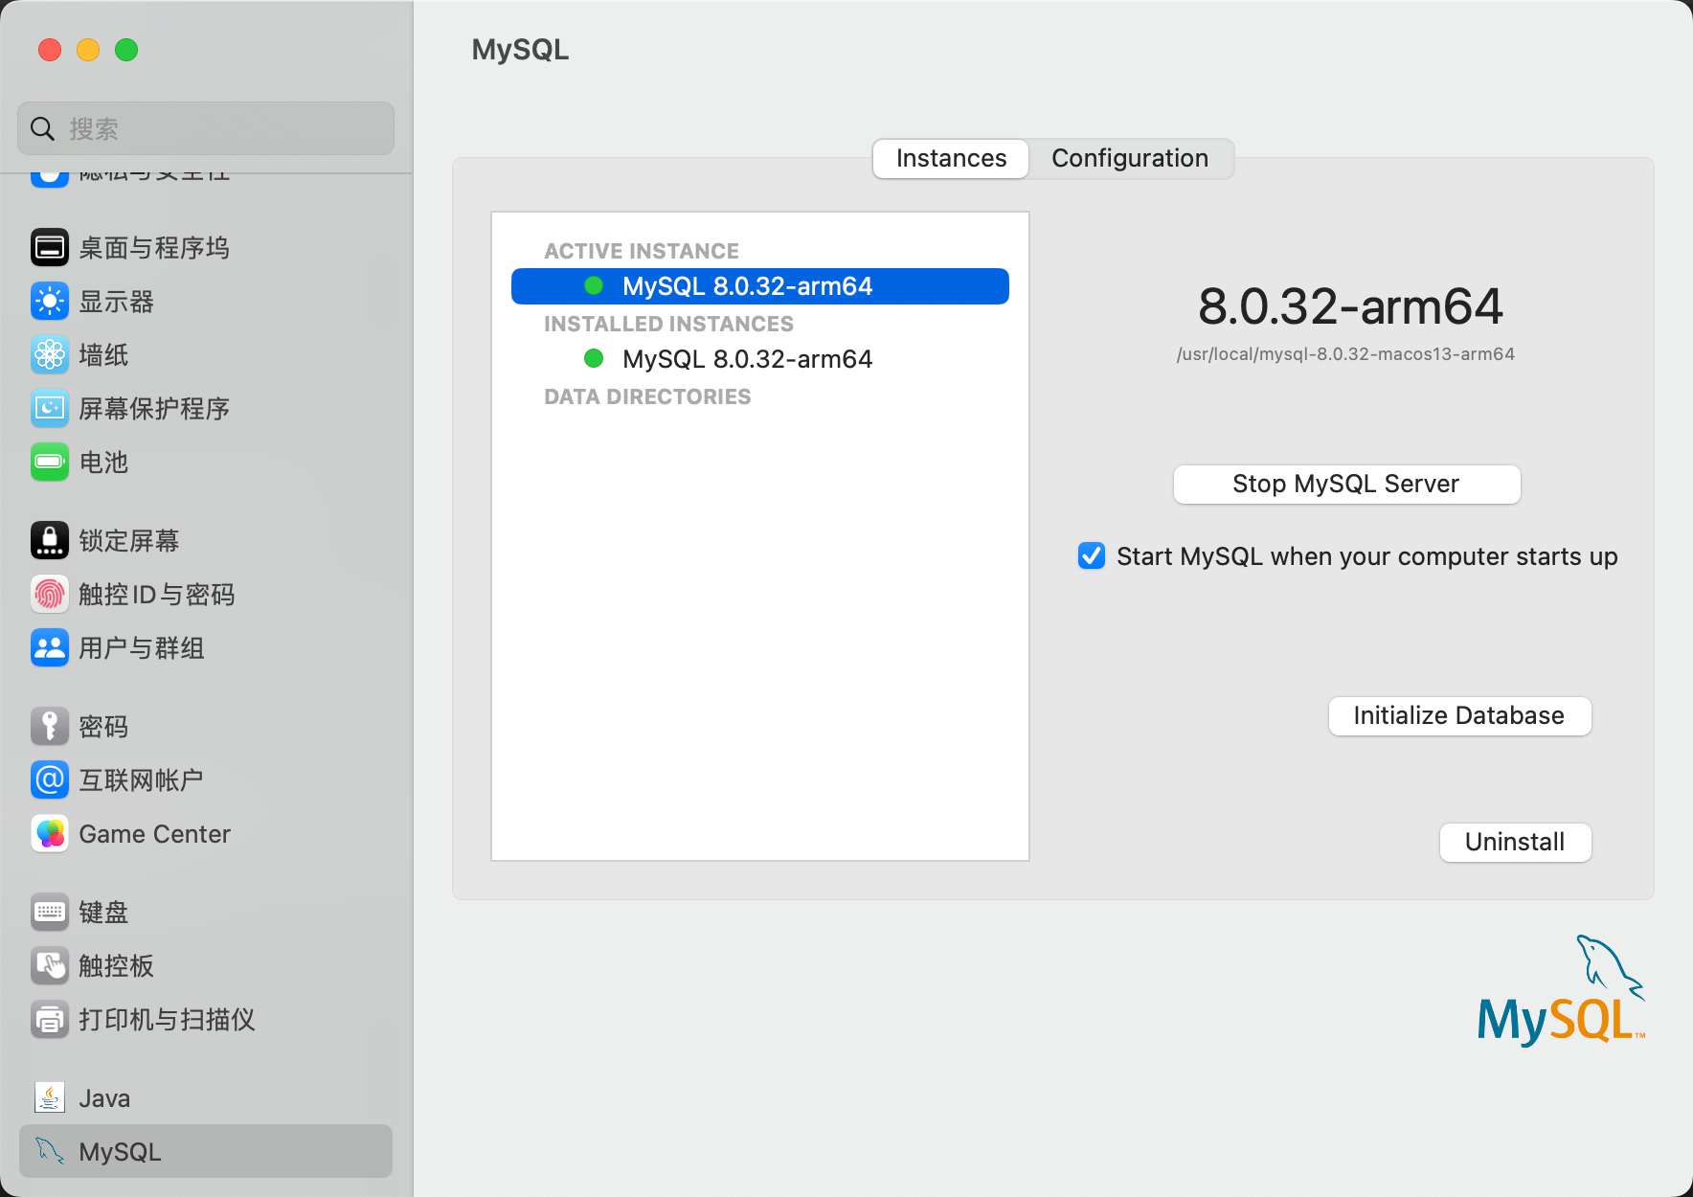
Task: Select MySQL dolphin icon in sidebar
Action: pos(50,1151)
